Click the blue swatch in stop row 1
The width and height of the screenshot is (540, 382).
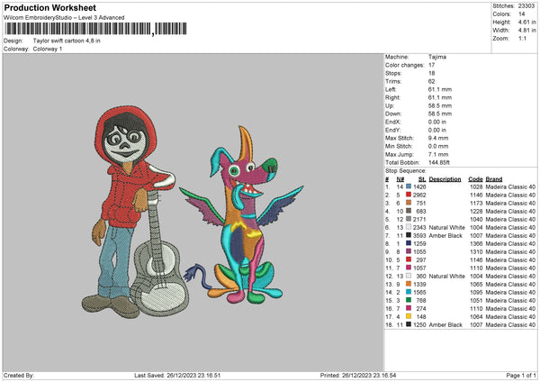(x=409, y=186)
